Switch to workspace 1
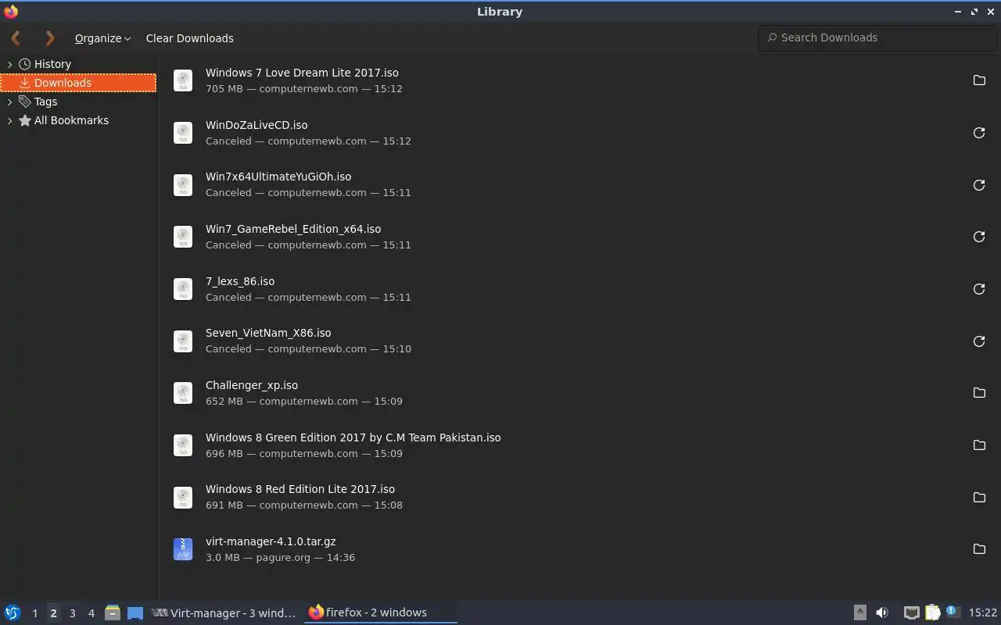The height and width of the screenshot is (625, 1001). click(34, 613)
